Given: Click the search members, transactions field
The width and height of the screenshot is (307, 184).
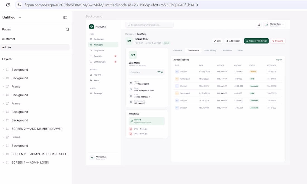Looking at the screenshot, I should coord(150,25).
